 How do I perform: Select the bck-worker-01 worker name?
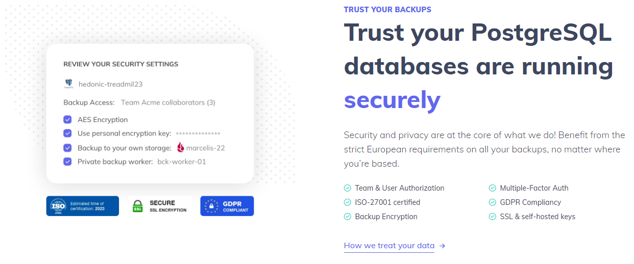click(182, 162)
